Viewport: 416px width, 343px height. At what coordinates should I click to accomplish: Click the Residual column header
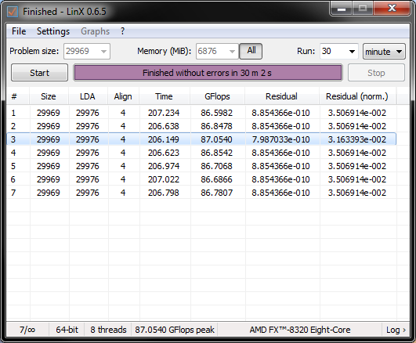[281, 96]
